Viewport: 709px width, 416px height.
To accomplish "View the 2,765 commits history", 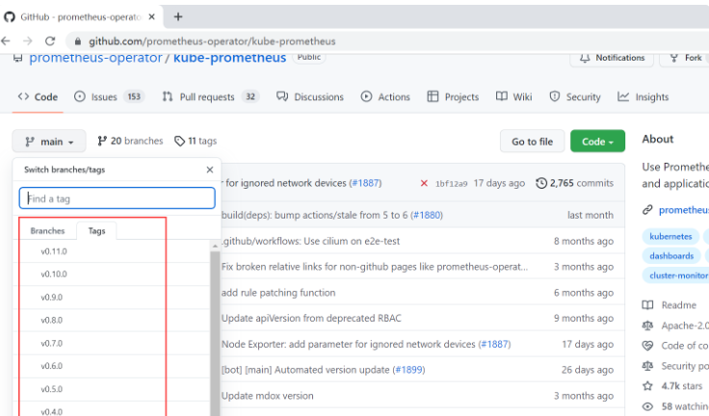I will (x=575, y=183).
